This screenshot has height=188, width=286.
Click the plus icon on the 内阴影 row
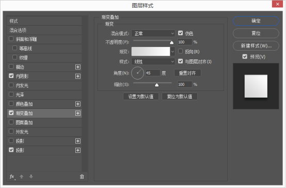tap(78, 76)
